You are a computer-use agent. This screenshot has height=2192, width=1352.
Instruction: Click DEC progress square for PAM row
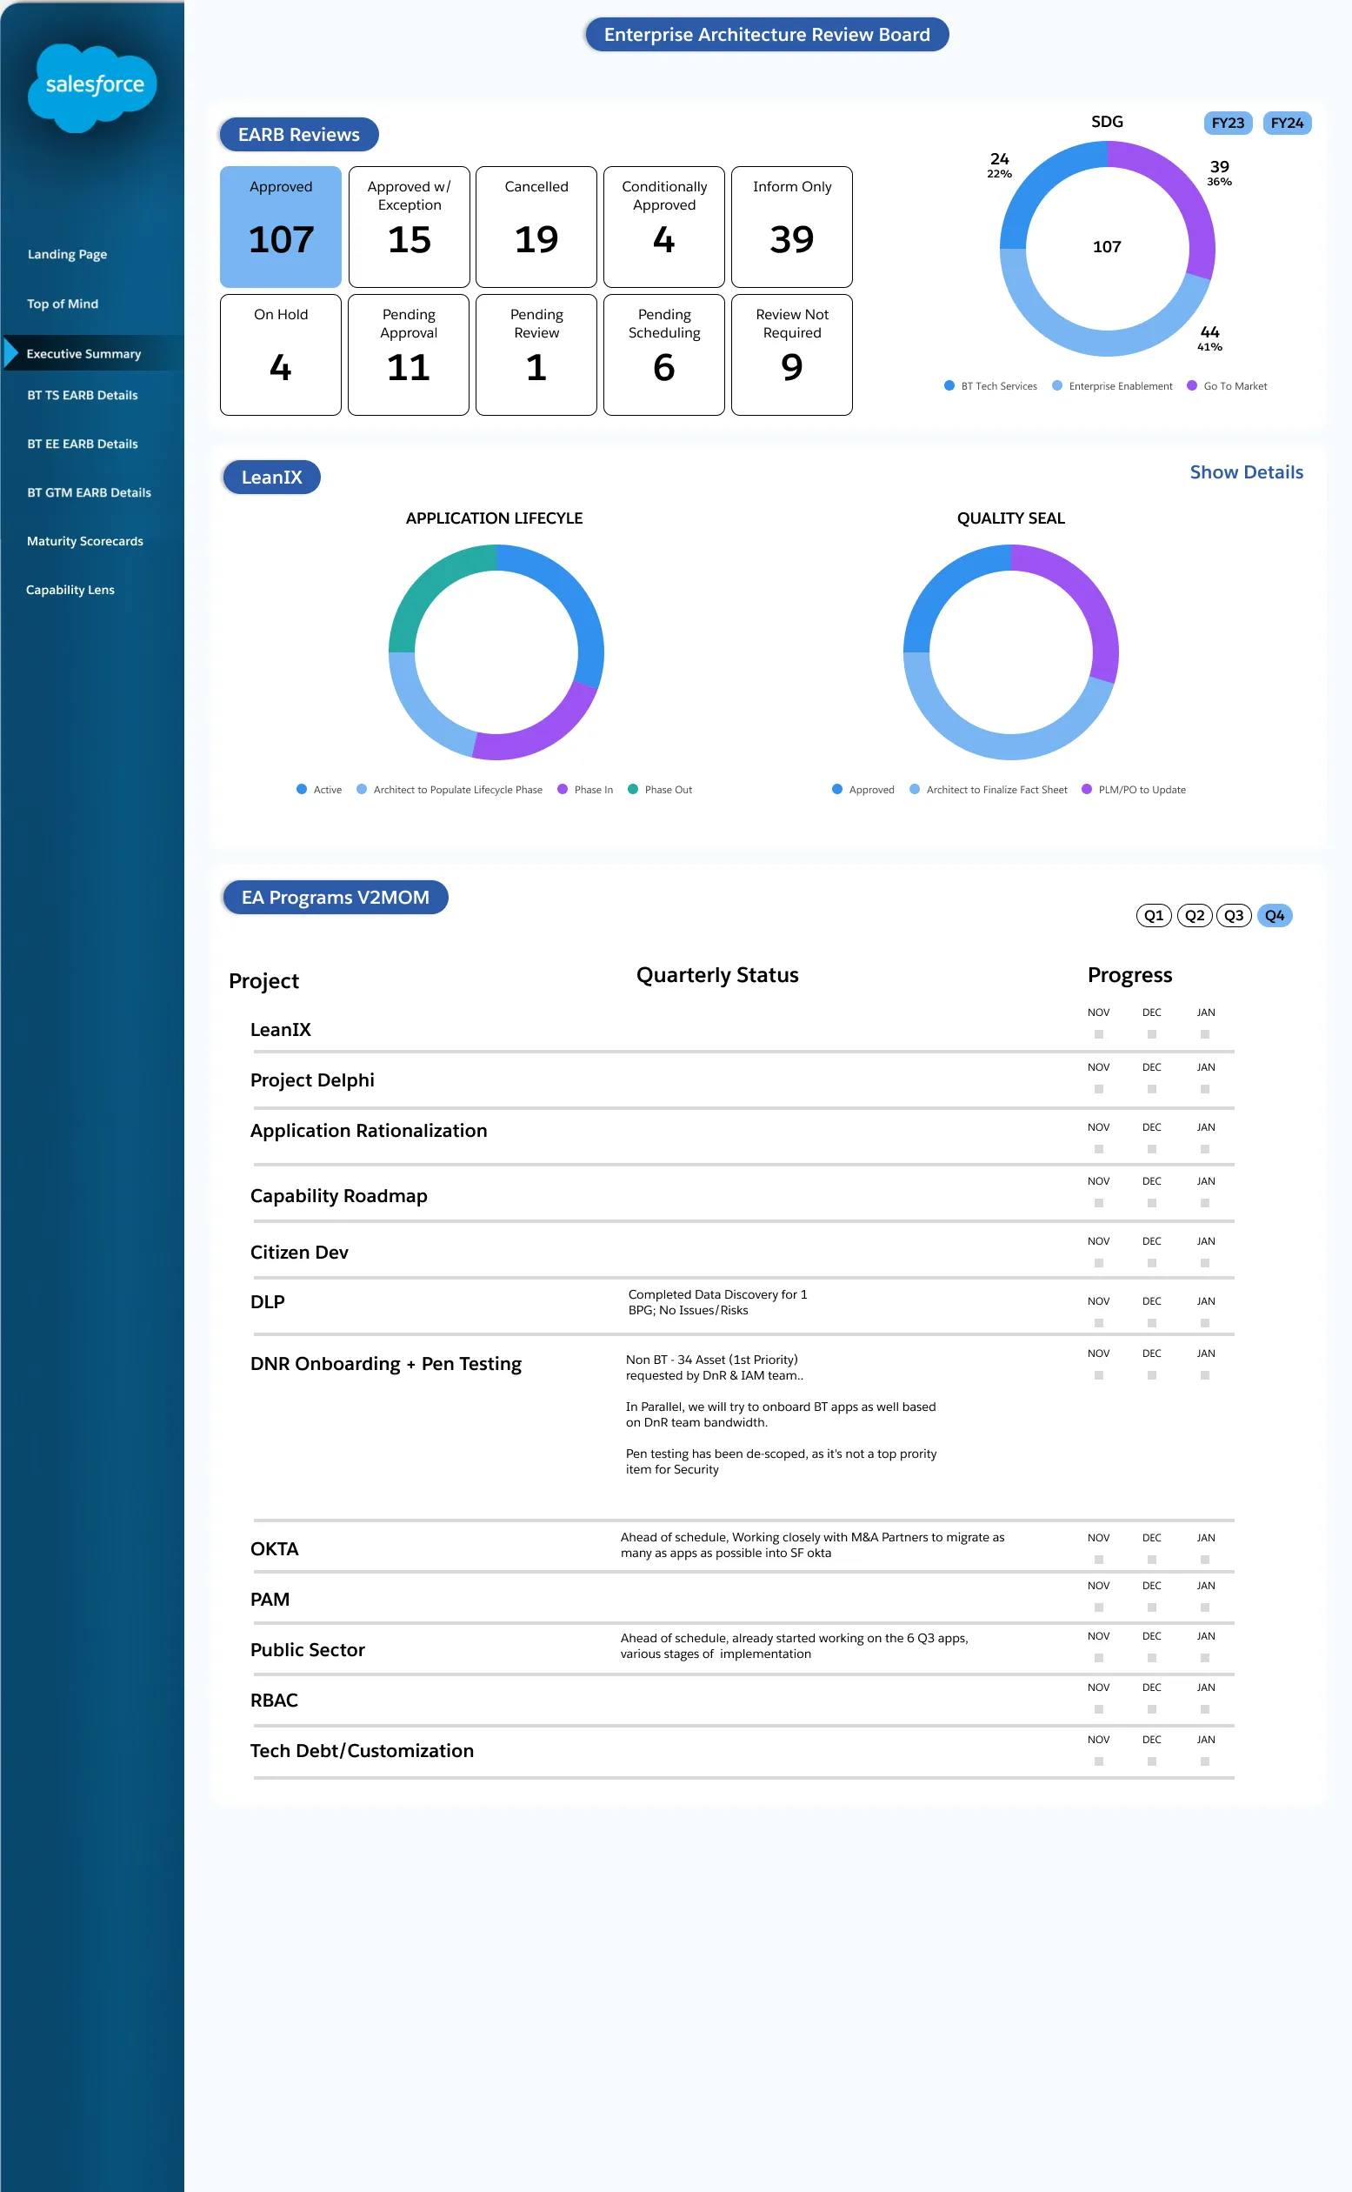pyautogui.click(x=1152, y=1607)
